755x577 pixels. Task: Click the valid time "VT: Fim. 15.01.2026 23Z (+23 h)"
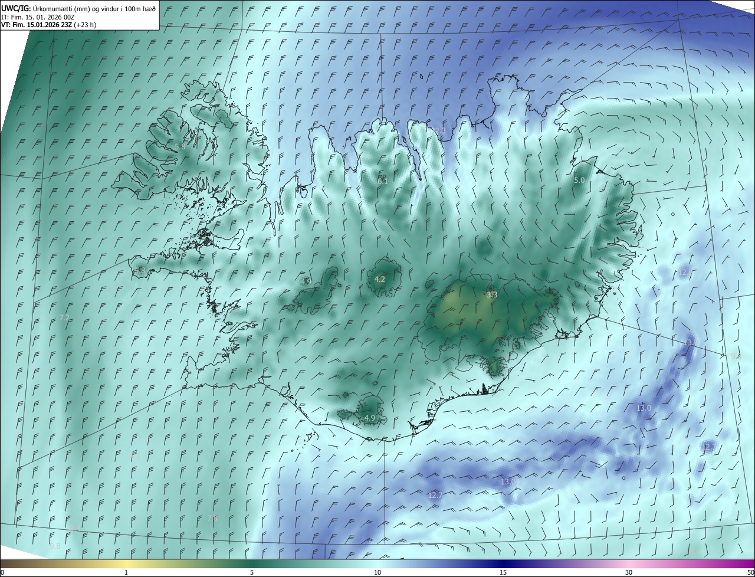click(49, 25)
